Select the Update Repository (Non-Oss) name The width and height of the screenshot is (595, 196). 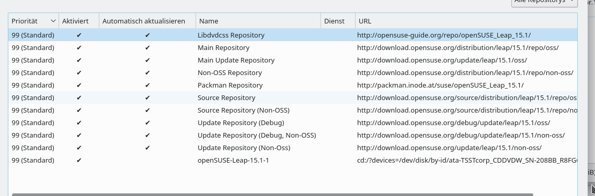tap(244, 148)
